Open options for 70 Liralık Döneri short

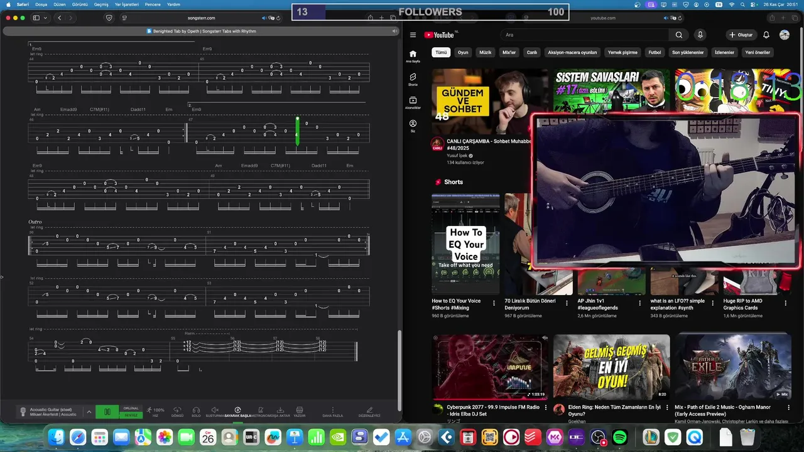click(x=567, y=303)
